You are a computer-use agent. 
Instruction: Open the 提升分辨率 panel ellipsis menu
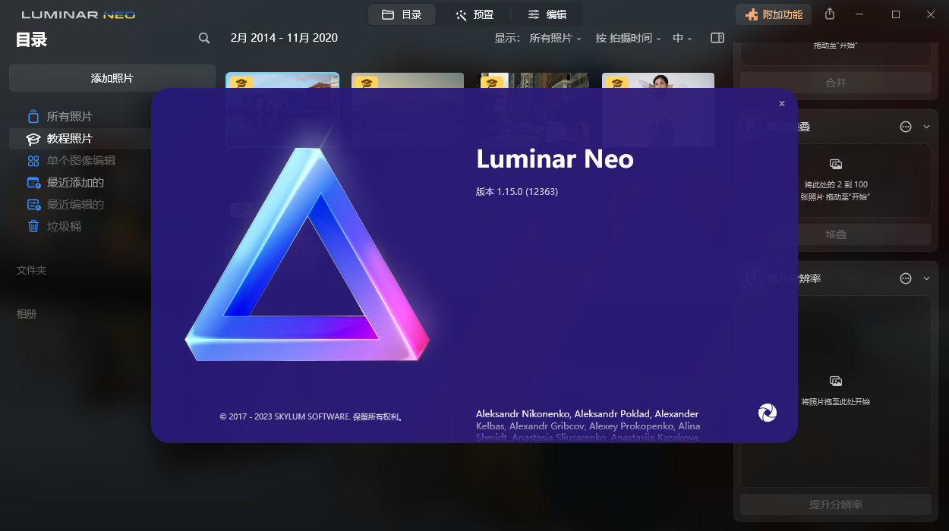pyautogui.click(x=905, y=278)
